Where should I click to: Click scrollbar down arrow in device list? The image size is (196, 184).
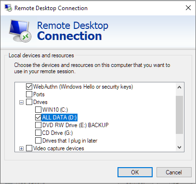click(x=180, y=147)
